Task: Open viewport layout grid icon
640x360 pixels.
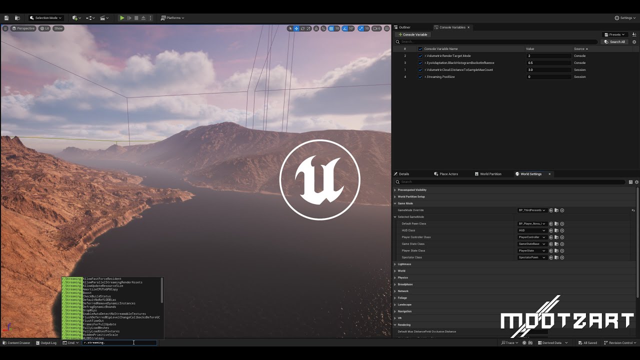Action: click(386, 28)
